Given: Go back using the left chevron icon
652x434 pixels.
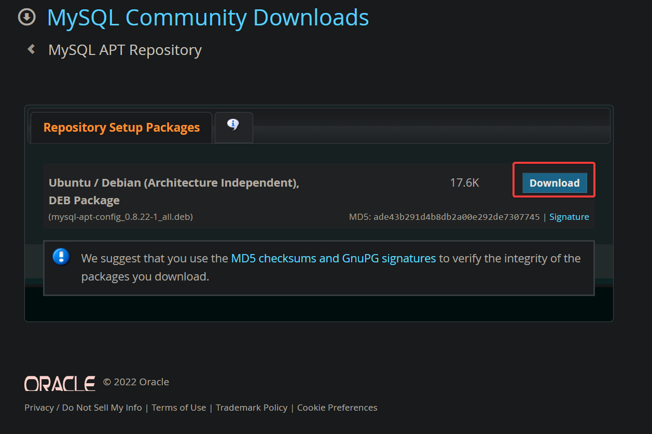Looking at the screenshot, I should coord(32,49).
